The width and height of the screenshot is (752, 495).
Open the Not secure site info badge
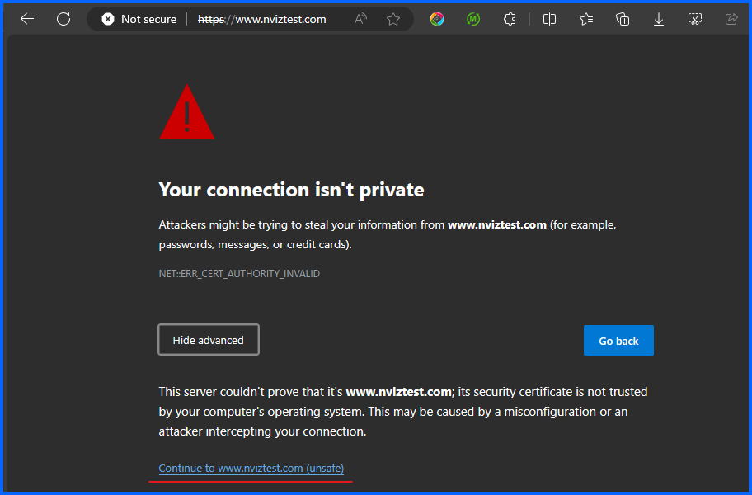coord(139,19)
